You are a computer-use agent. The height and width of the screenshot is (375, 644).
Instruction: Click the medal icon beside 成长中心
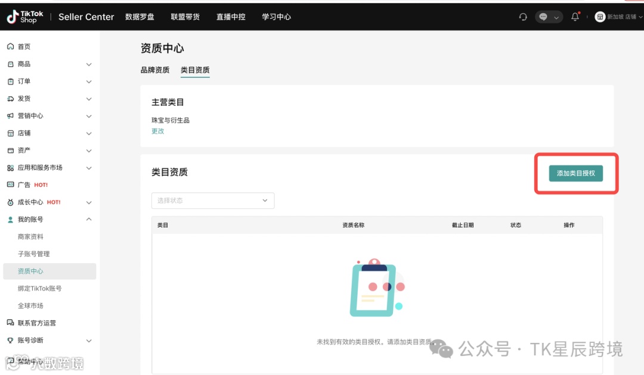pos(11,202)
